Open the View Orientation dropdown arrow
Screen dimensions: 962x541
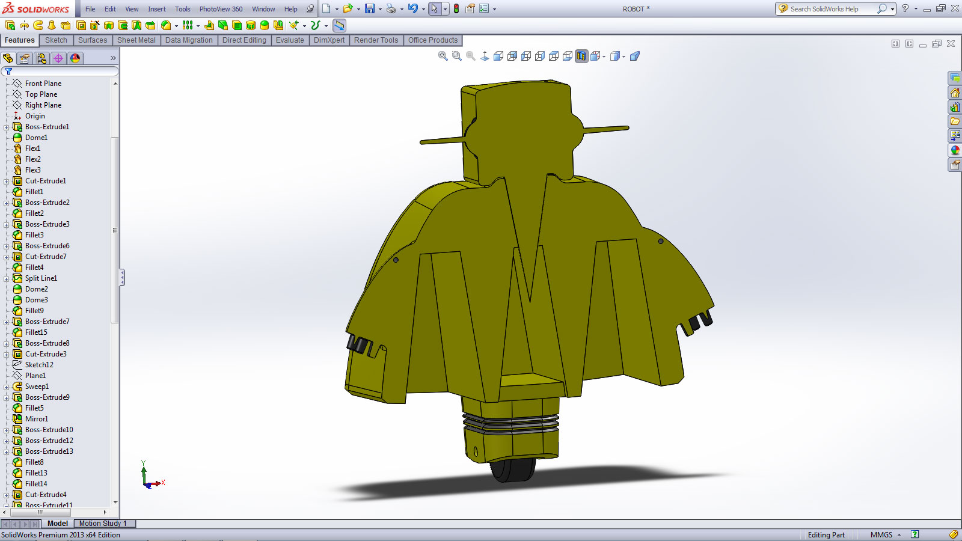click(x=604, y=57)
